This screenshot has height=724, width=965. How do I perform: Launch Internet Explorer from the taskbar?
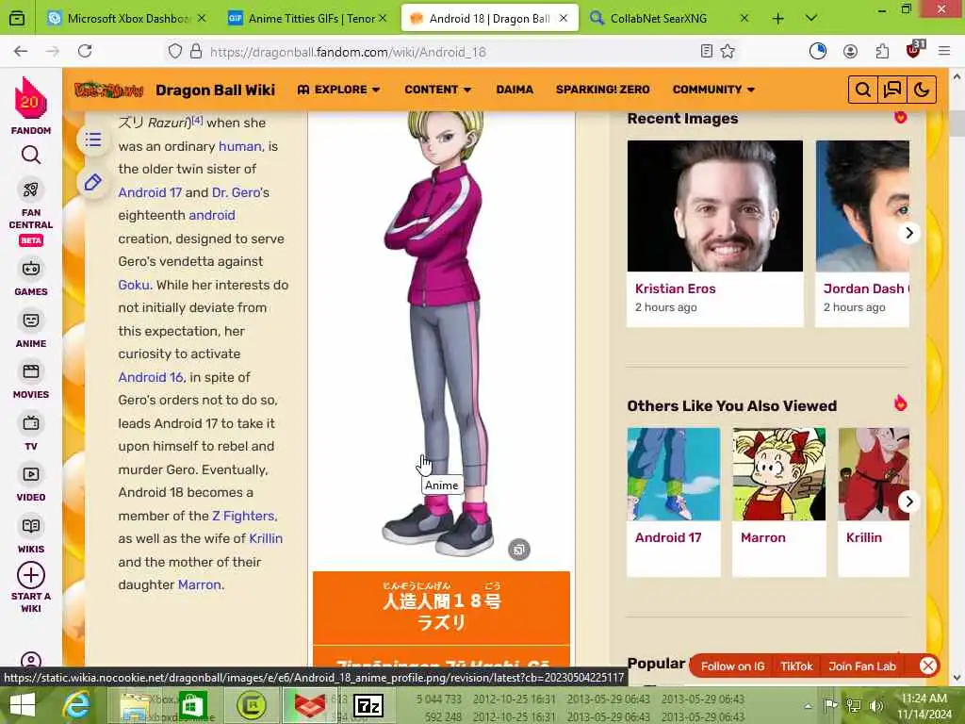[x=77, y=705]
